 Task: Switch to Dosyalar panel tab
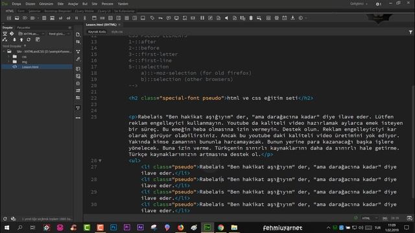pos(8,27)
